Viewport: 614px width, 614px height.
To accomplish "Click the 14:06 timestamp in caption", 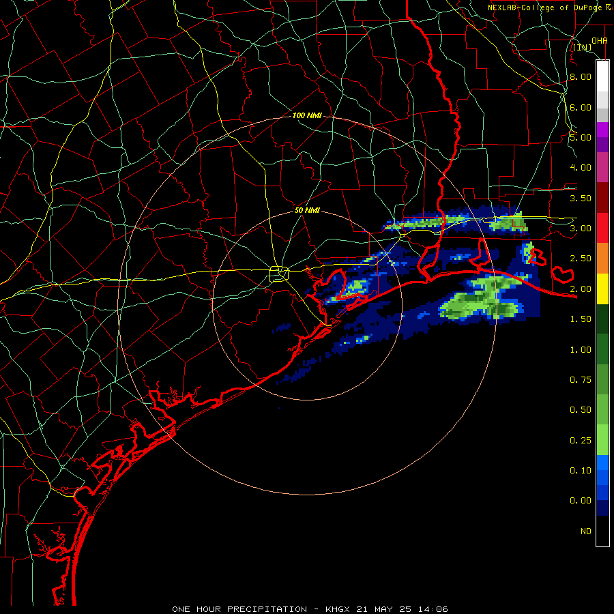I will [x=433, y=609].
